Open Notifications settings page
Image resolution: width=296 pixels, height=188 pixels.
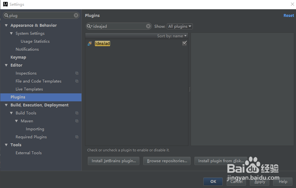coord(27,49)
